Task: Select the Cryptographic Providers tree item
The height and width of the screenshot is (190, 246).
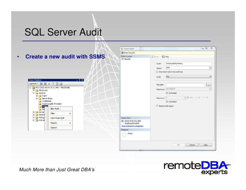Action: pyautogui.click(x=52, y=104)
